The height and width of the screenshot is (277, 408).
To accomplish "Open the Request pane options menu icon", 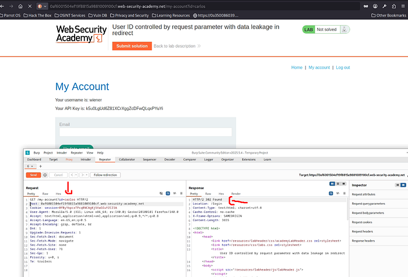I will pyautogui.click(x=181, y=193).
